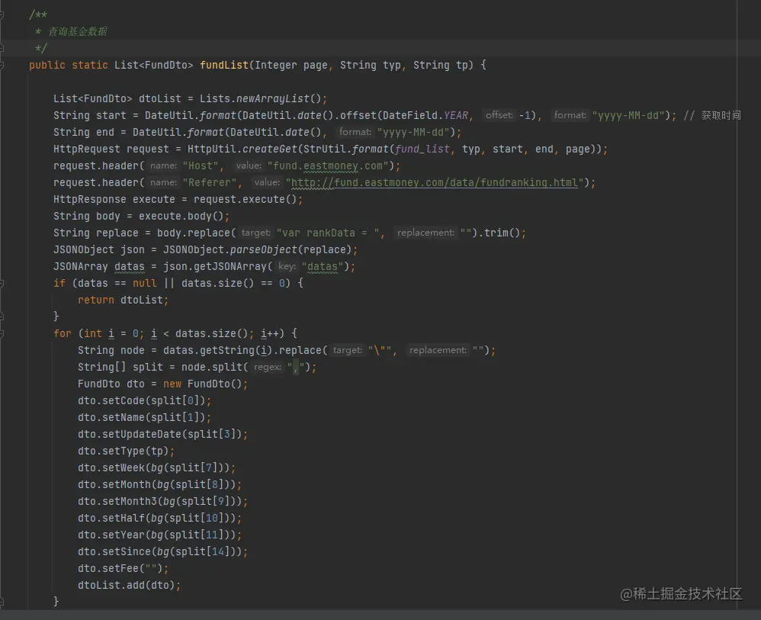Collapse the 'if (datas == null' block fold marker
The image size is (761, 620).
(x=2, y=283)
